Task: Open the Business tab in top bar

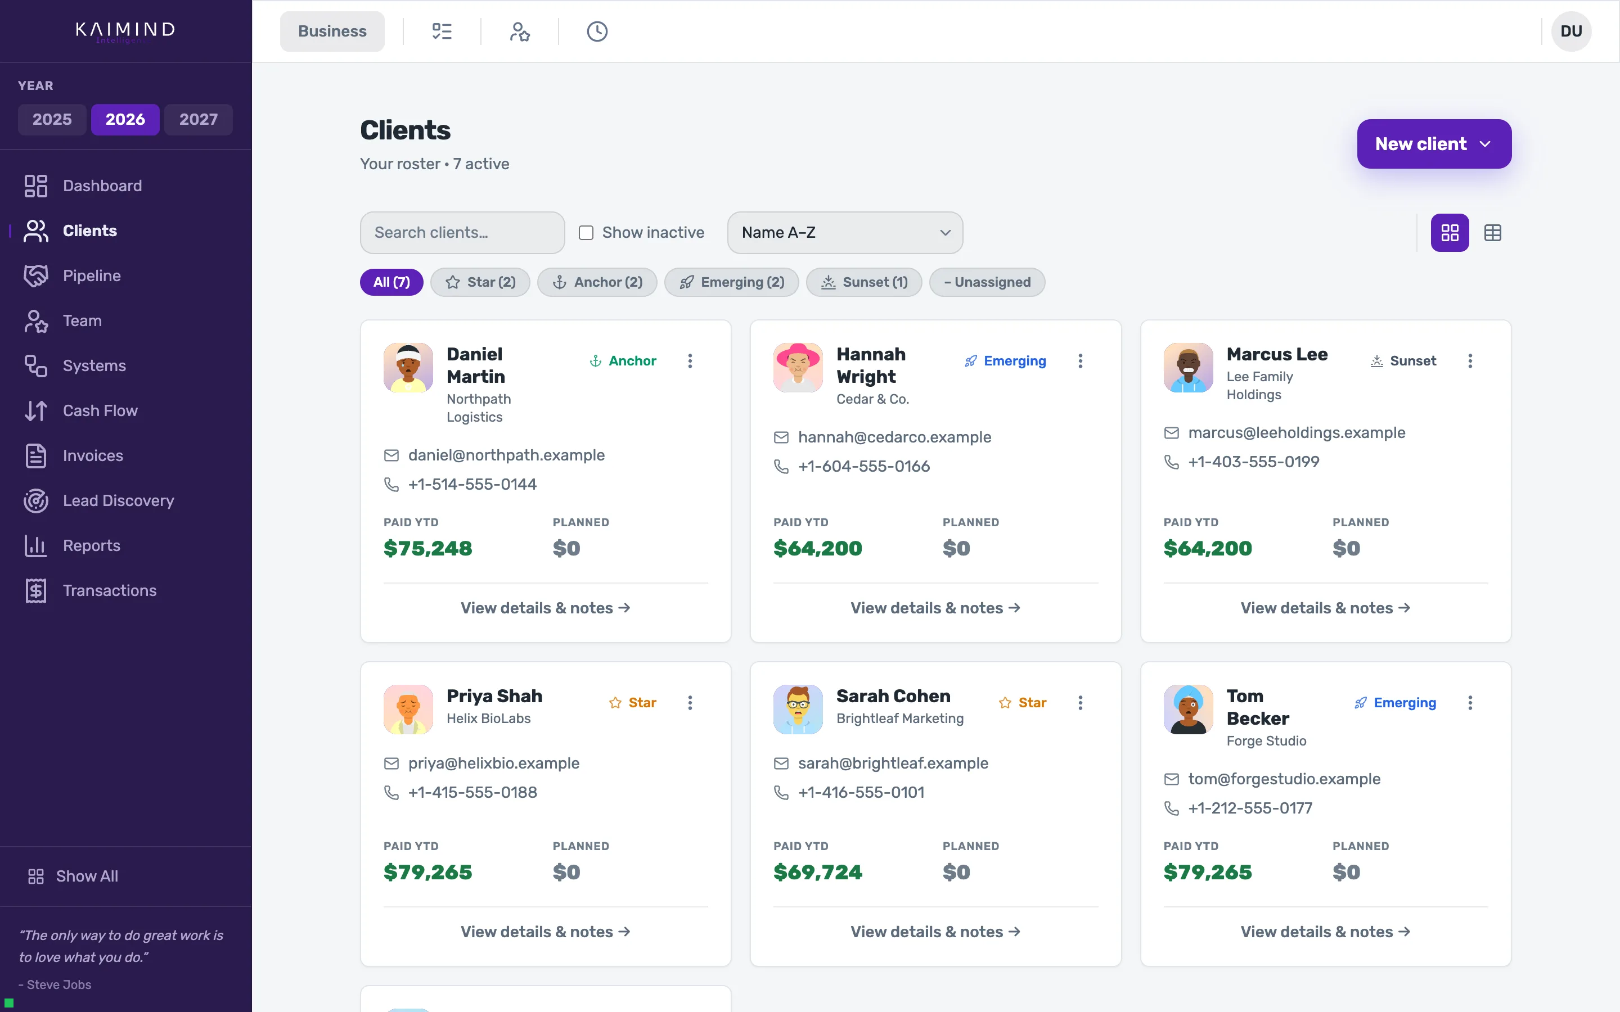Action: click(x=332, y=31)
